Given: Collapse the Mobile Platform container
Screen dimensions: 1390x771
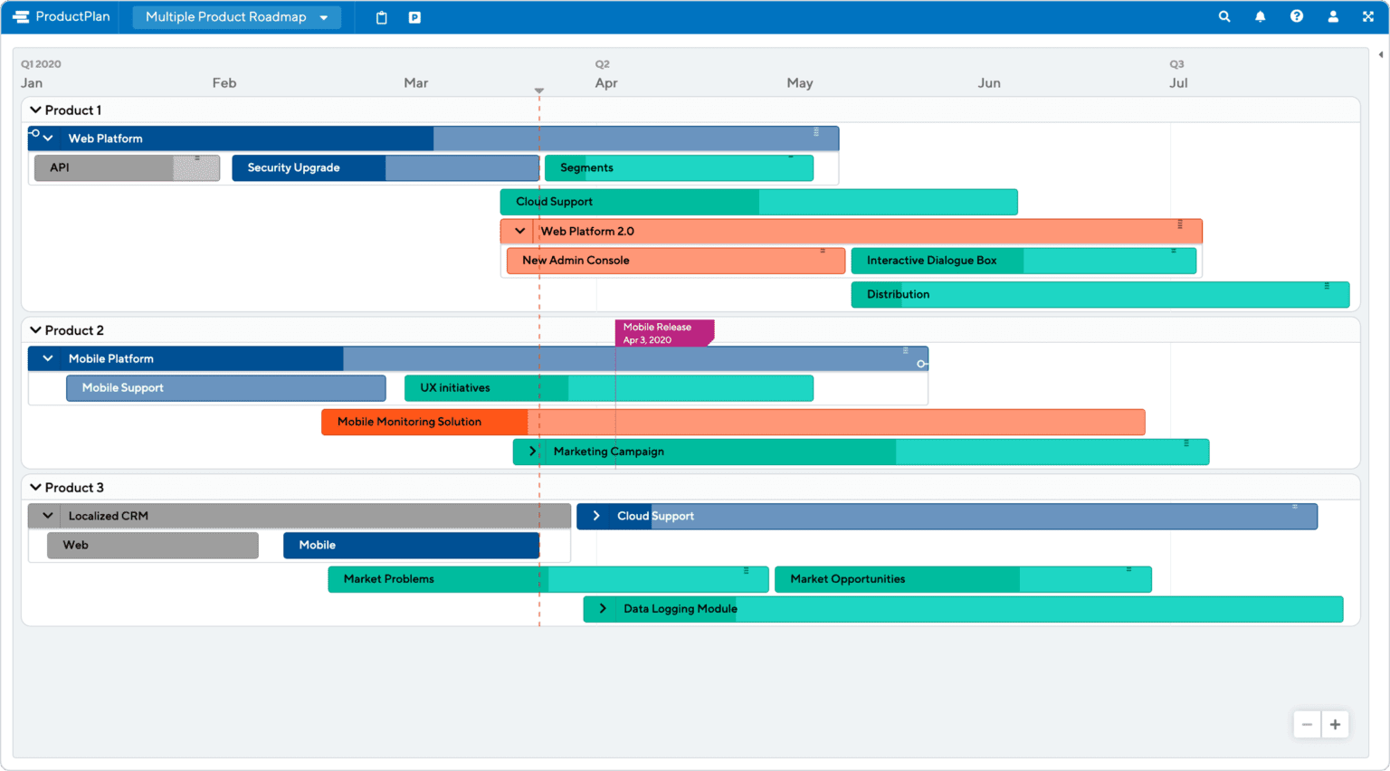Looking at the screenshot, I should [x=46, y=357].
